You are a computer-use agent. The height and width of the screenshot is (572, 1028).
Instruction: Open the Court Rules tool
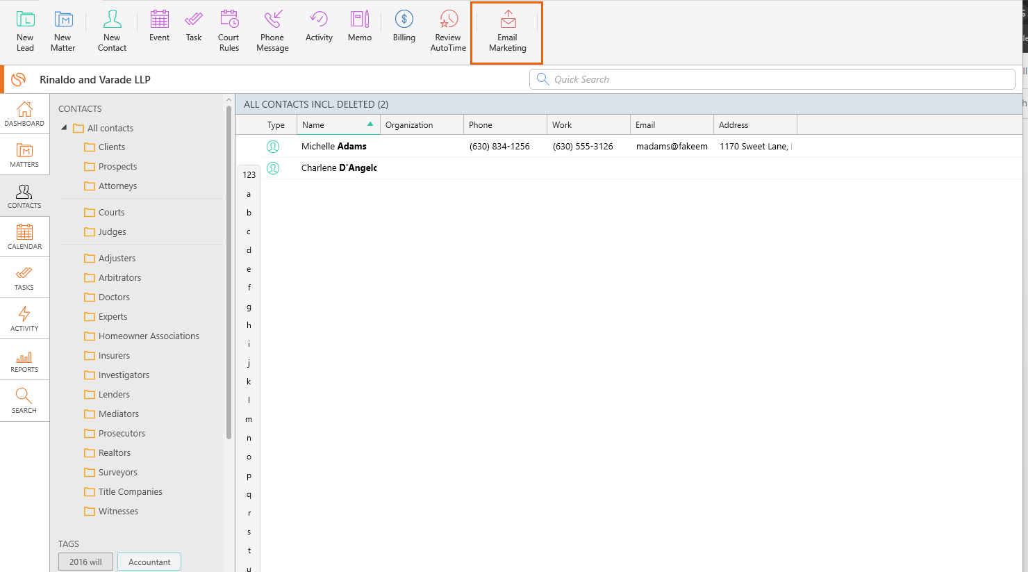pos(229,31)
